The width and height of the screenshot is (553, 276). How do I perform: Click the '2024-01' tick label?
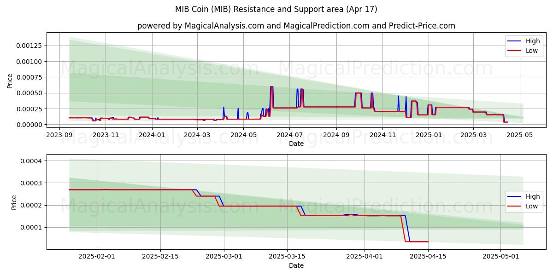tap(152, 134)
